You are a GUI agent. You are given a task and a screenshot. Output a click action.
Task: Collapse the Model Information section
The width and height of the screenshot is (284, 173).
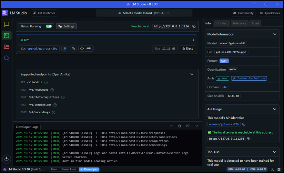coord(275,34)
